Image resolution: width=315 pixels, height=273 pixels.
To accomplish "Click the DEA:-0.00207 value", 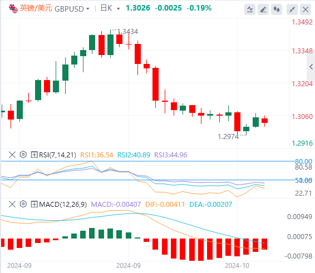I will (211, 205).
